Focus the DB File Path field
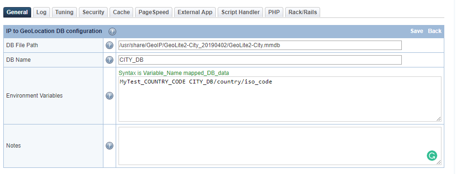This screenshot has width=458, height=174. 260,45
